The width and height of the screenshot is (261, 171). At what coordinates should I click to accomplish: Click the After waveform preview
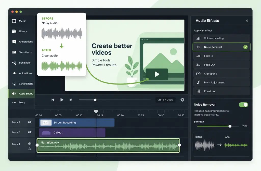pyautogui.click(x=236, y=145)
